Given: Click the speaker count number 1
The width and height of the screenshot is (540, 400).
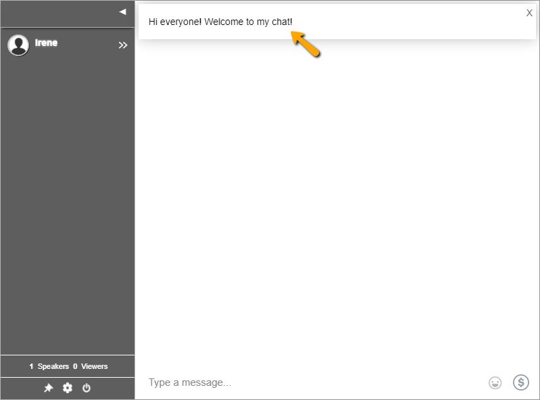Looking at the screenshot, I should click(31, 366).
